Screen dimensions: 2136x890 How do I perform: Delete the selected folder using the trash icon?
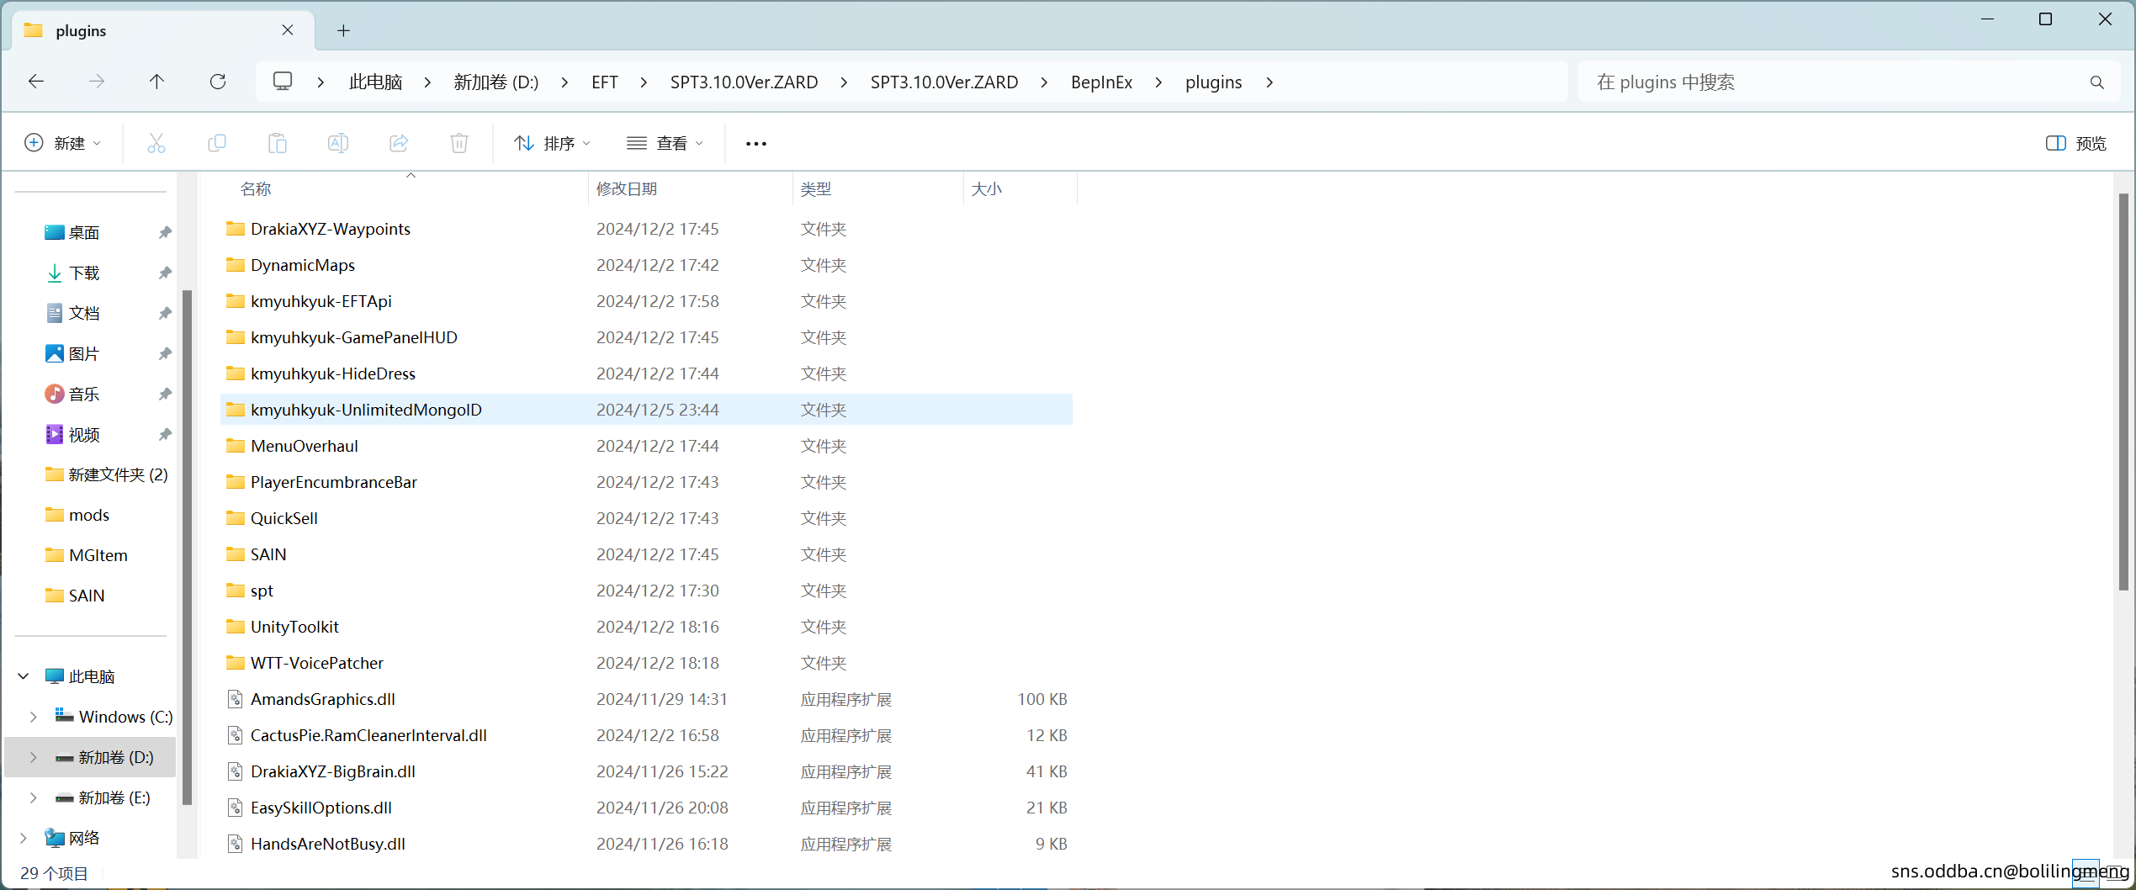tap(458, 142)
